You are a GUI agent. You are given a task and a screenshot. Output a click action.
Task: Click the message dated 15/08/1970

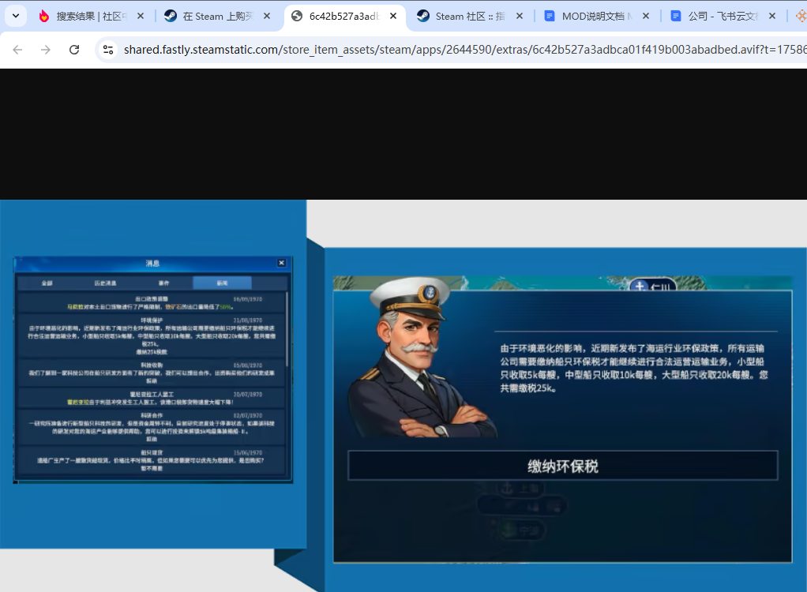tap(151, 373)
